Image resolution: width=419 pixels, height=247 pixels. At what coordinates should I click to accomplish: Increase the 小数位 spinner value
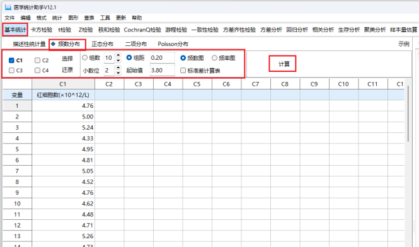tap(118, 67)
